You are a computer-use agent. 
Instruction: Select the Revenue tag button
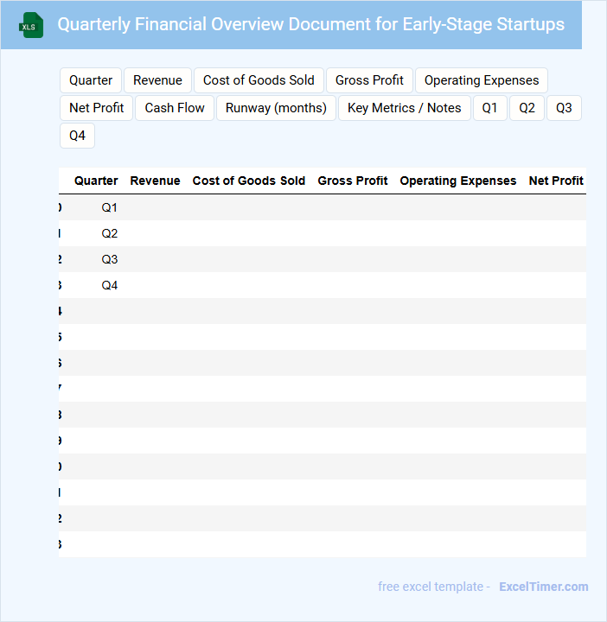pos(157,80)
